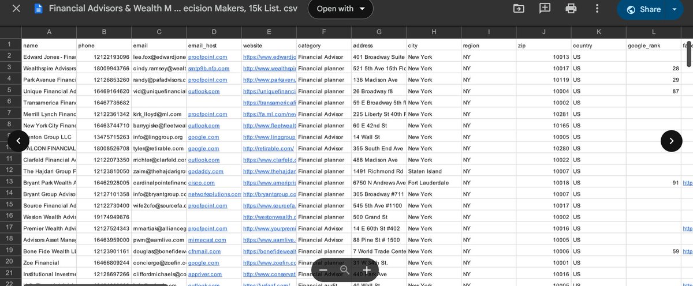Open cfnmail.com email host link
The width and height of the screenshot is (693, 286).
tap(204, 251)
